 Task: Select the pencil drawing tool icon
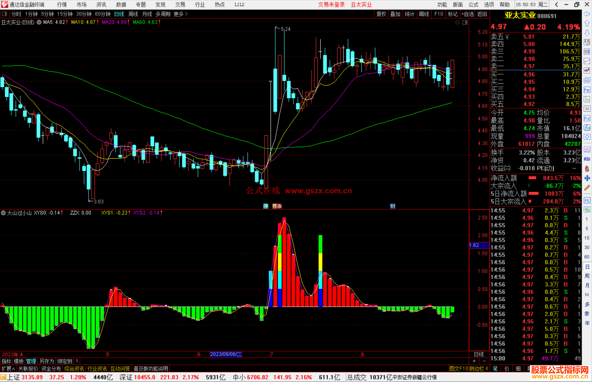point(587,188)
